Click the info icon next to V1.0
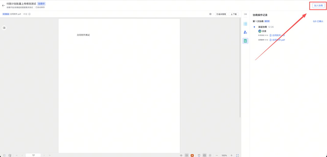 (x=29, y=14)
